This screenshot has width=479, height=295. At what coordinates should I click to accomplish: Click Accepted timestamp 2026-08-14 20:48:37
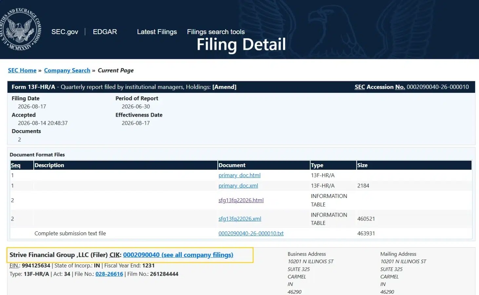pyautogui.click(x=43, y=123)
